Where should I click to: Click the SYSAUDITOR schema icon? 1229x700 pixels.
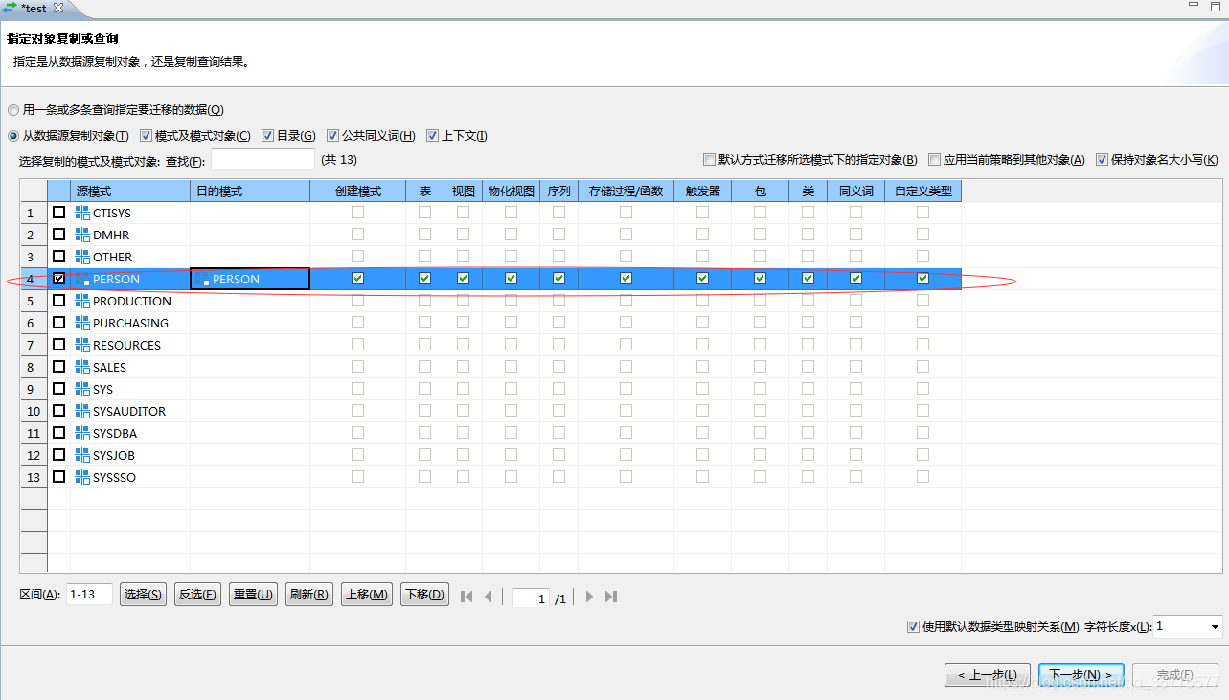(x=82, y=411)
